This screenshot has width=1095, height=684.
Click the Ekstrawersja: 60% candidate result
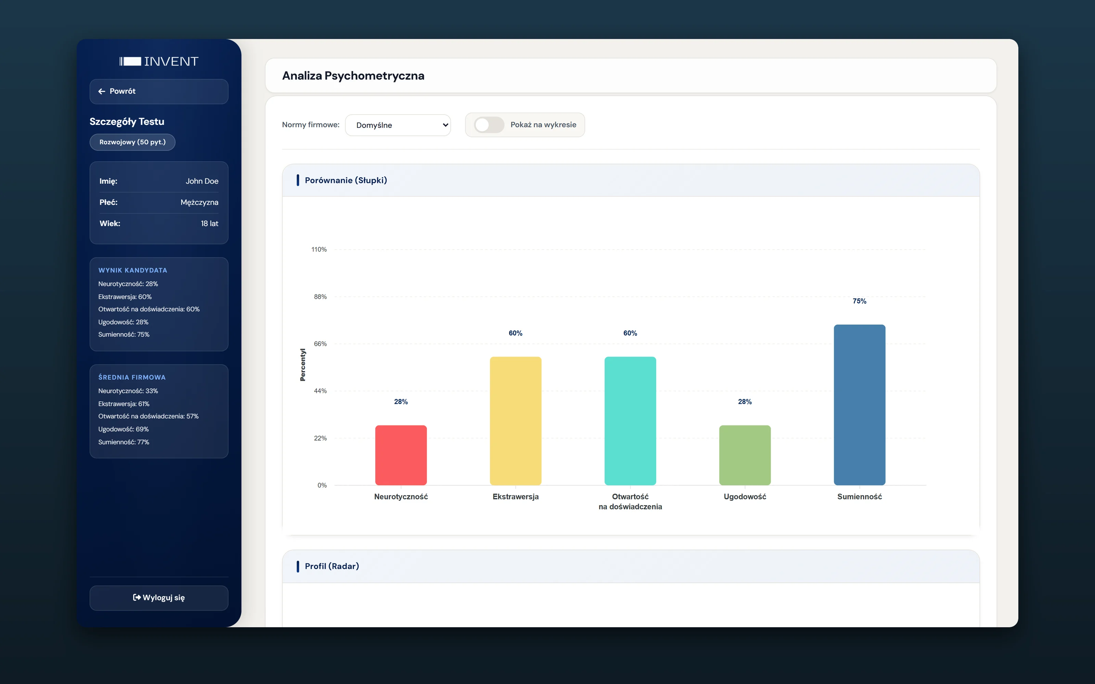125,297
